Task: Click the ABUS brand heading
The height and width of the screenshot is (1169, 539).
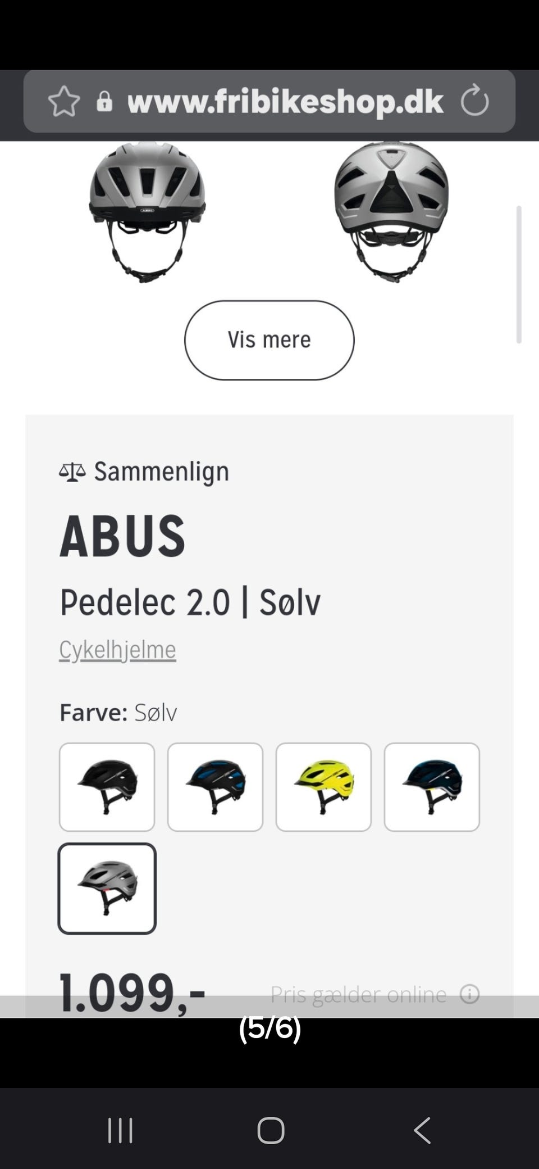Action: [122, 535]
